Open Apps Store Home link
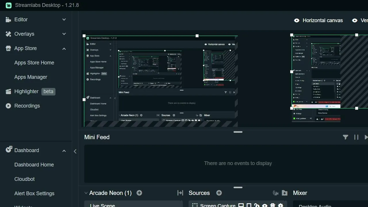The image size is (368, 207). (34, 63)
